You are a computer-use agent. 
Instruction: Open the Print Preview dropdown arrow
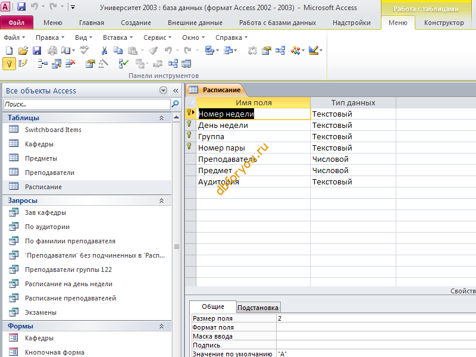tap(73, 51)
